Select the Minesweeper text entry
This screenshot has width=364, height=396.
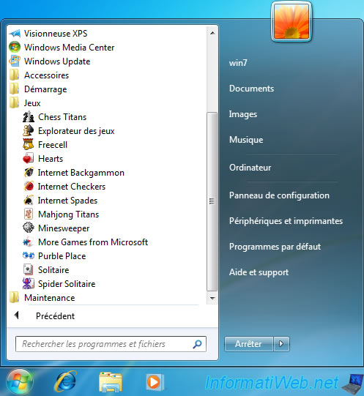pos(64,228)
